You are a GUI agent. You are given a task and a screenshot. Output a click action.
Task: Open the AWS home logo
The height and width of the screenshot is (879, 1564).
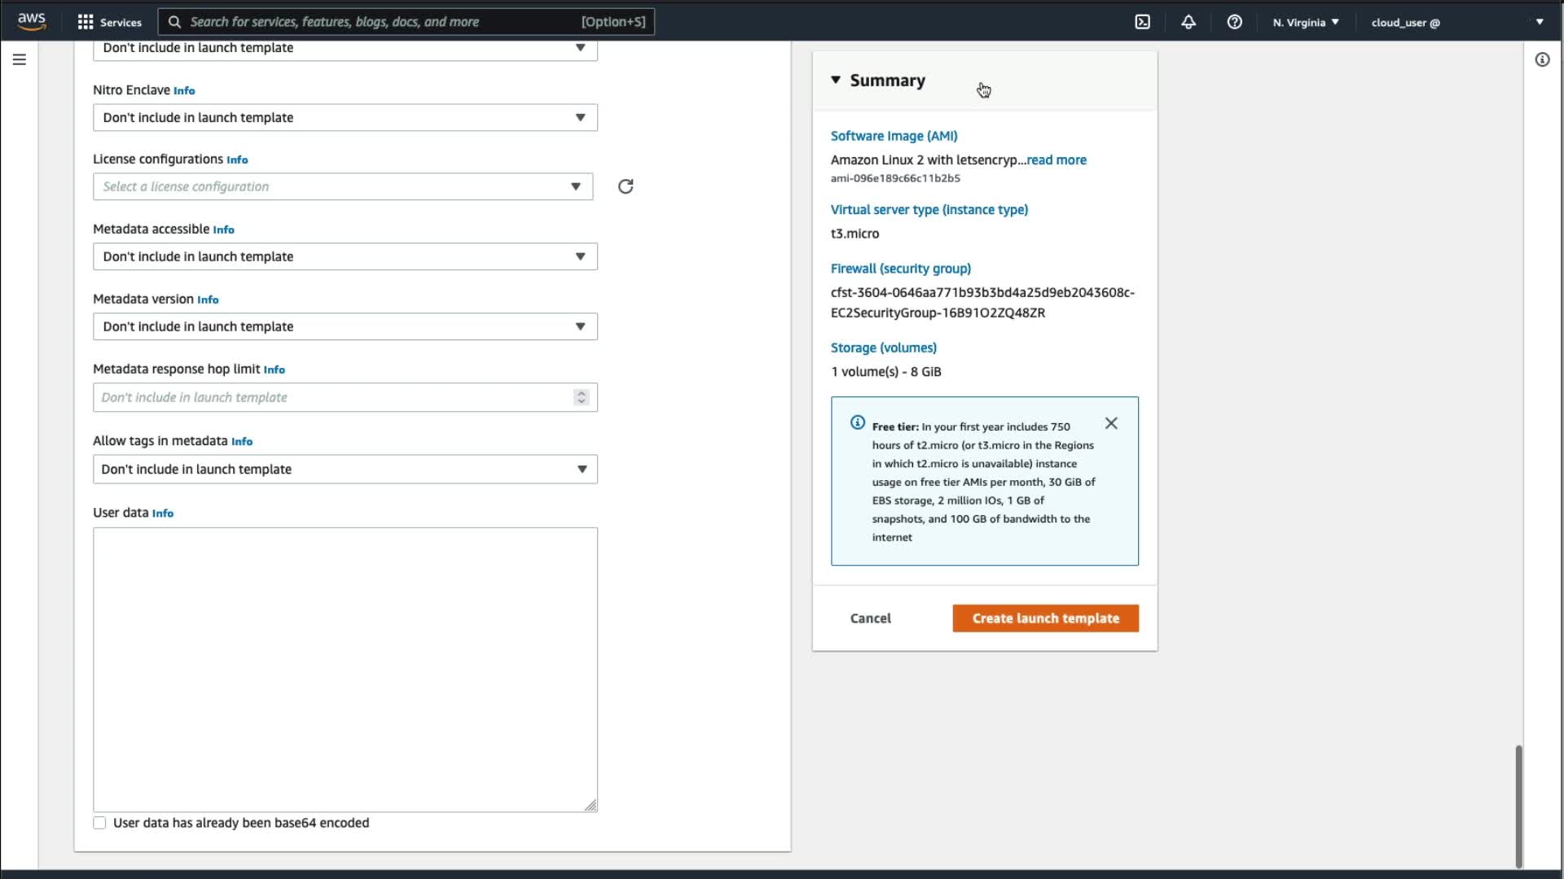[x=32, y=21]
